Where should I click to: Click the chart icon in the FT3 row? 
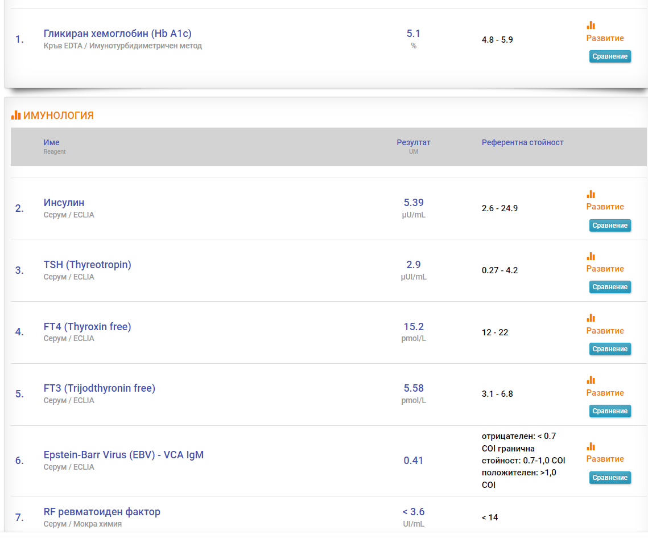591,380
